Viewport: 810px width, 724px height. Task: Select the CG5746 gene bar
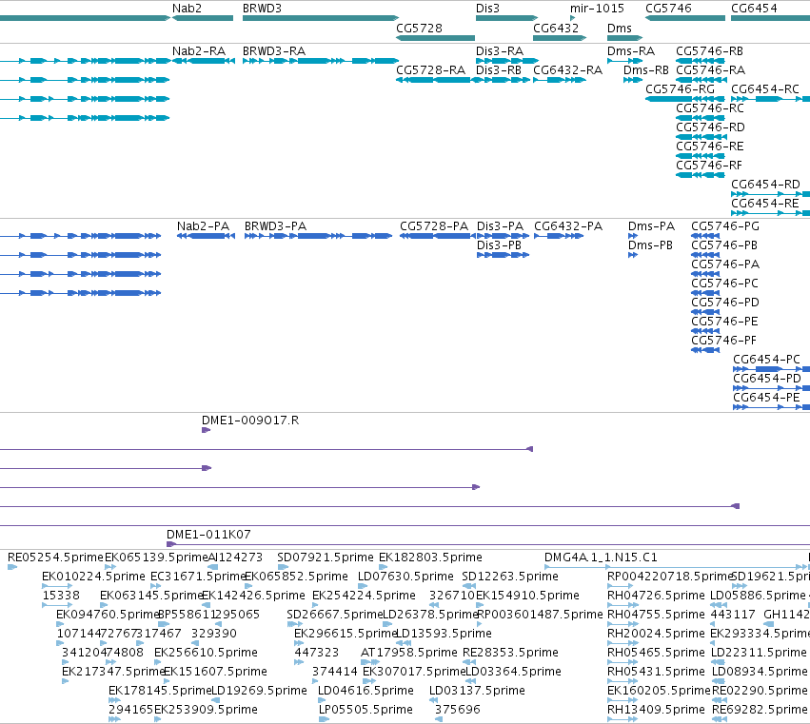[x=685, y=18]
